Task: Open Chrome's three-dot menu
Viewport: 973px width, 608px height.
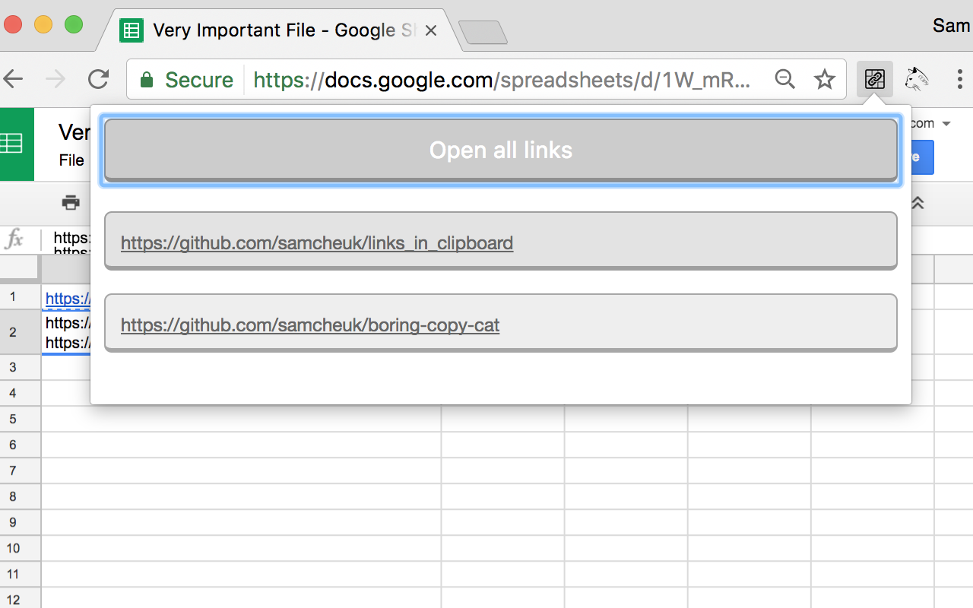Action: (960, 79)
